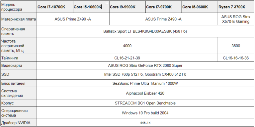The width and height of the screenshot is (255, 127).
Task: Select the Core i9-9900K header cell
Action: click(127, 7)
